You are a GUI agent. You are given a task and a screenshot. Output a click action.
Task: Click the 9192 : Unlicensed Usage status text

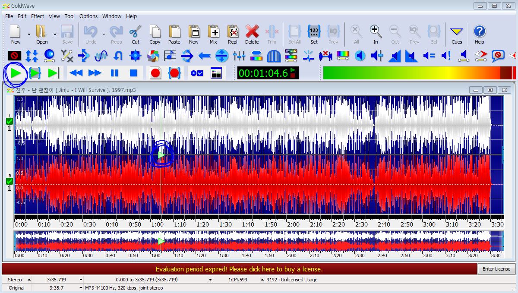[292, 280]
